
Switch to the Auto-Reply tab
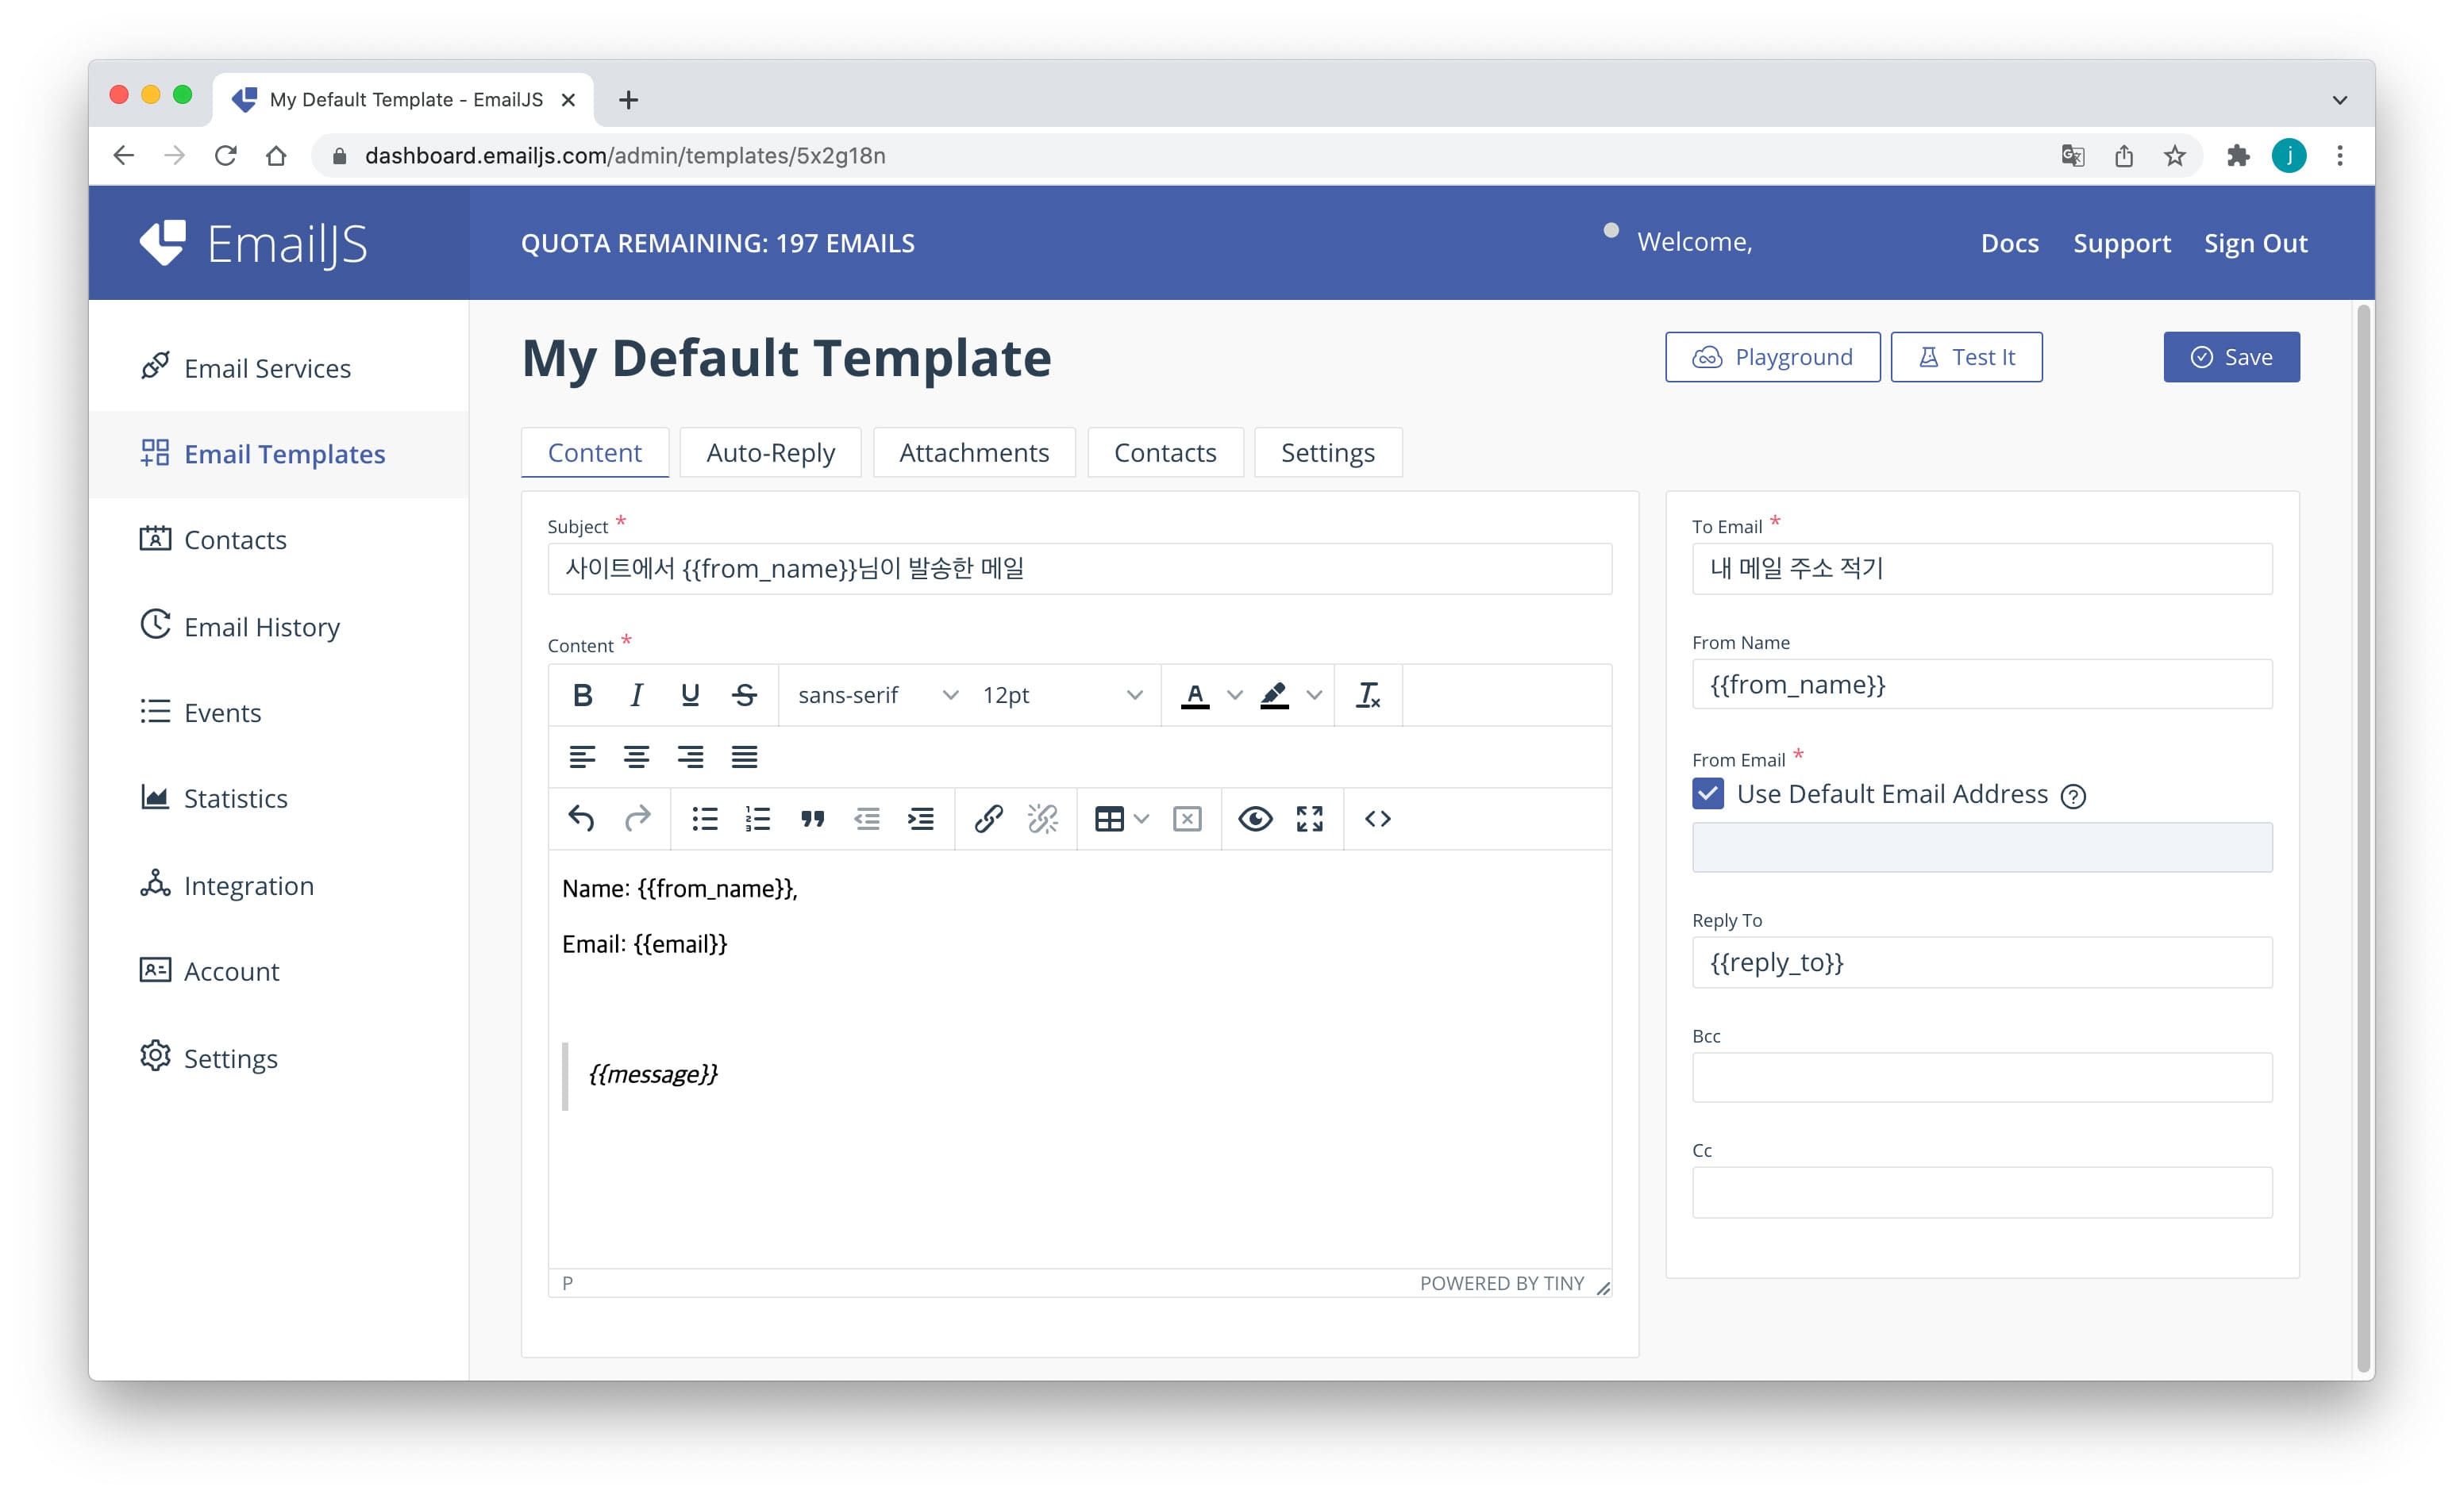[x=770, y=453]
